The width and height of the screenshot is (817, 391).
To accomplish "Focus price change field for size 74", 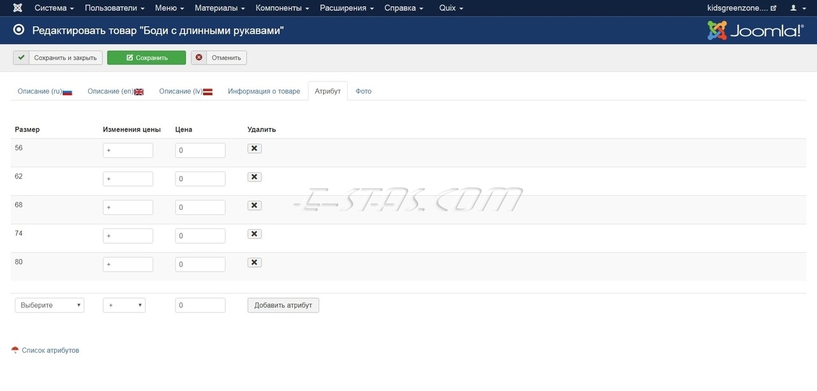I will [x=128, y=236].
